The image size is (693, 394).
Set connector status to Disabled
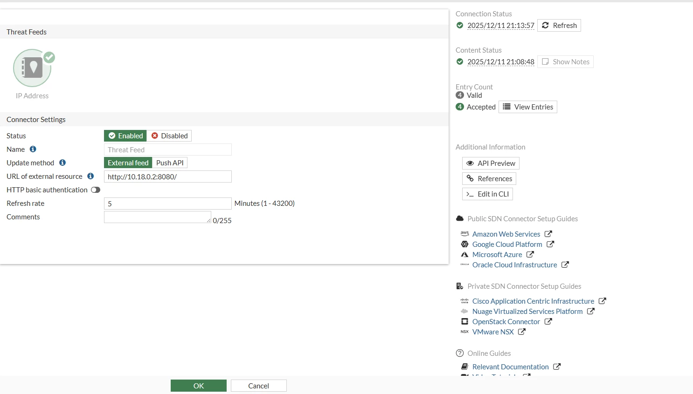(169, 136)
